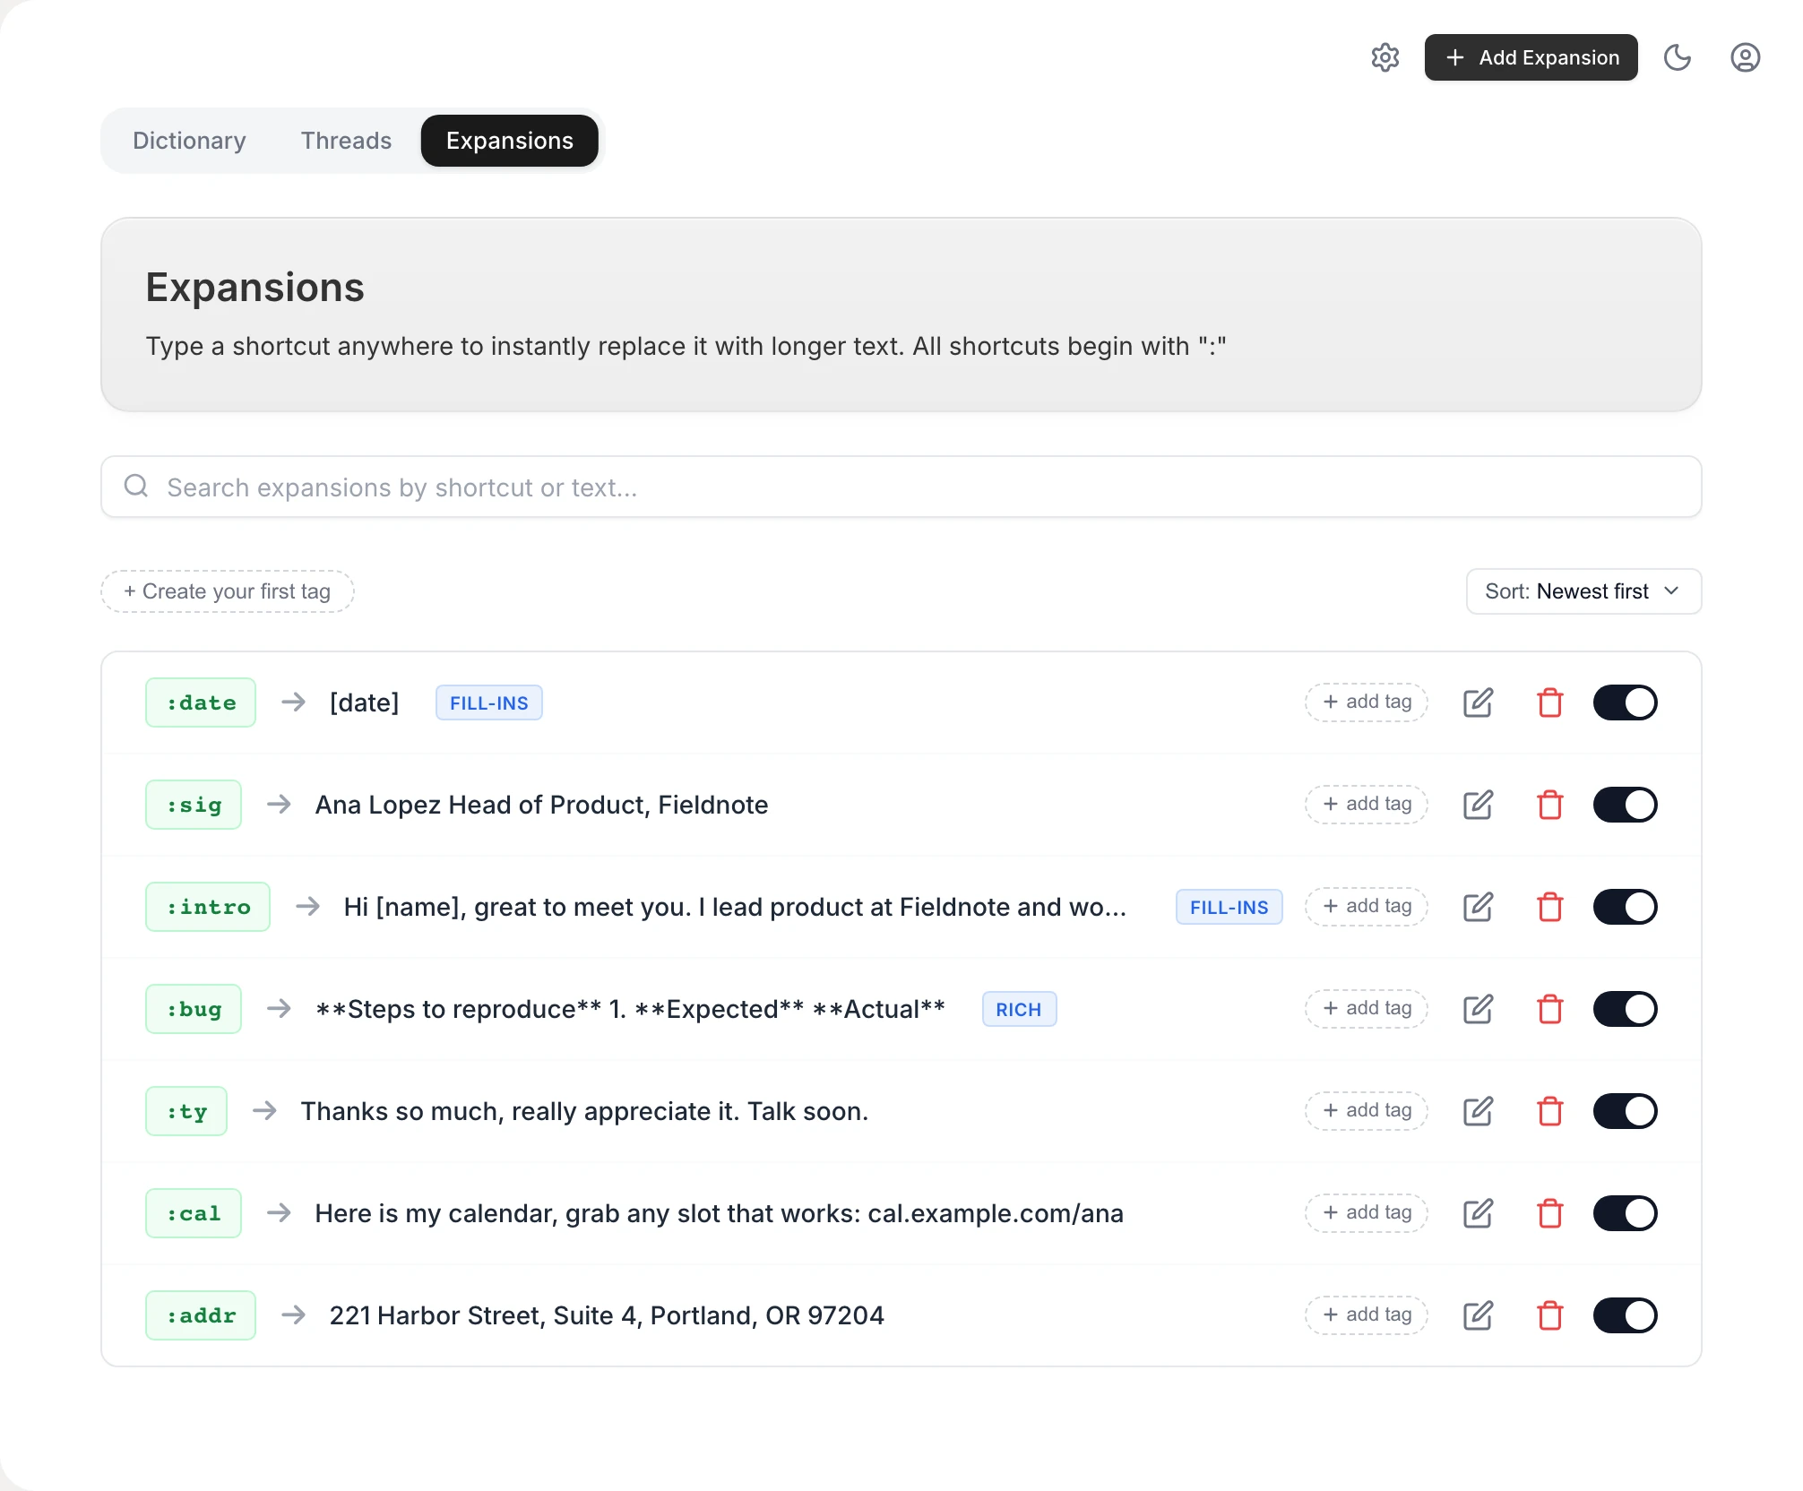Add a tag to the :date row
1803x1491 pixels.
1367,702
